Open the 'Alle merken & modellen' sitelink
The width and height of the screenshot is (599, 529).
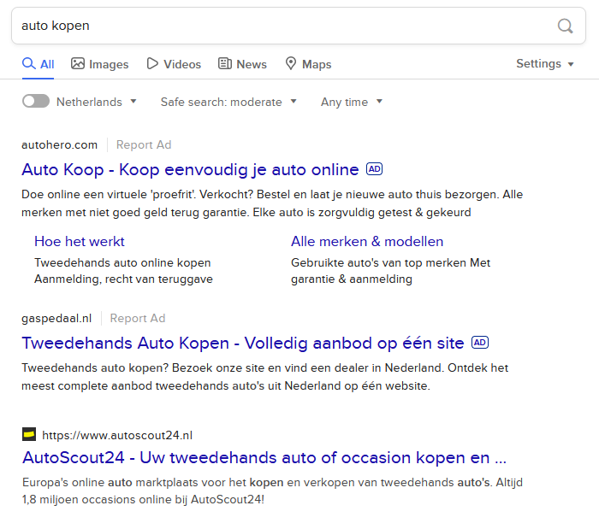[367, 241]
